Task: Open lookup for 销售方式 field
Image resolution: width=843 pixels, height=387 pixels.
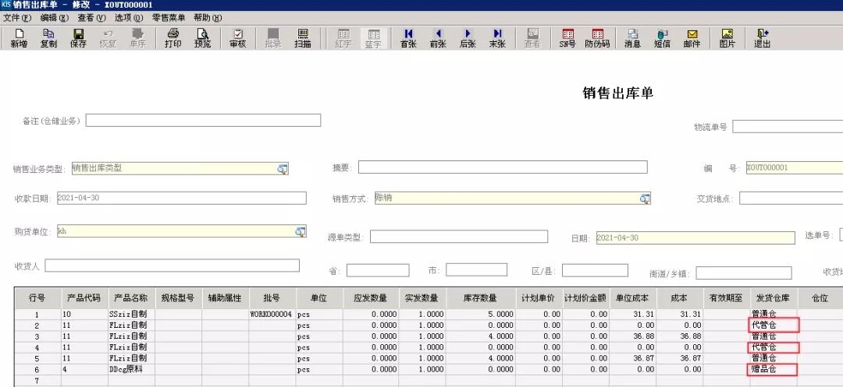Action: 645,199
